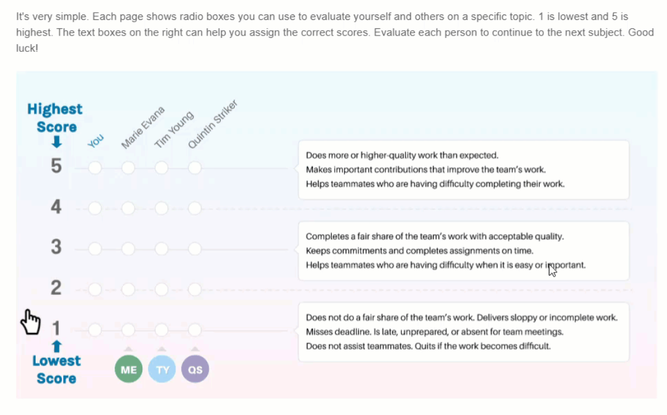667x415 pixels.
Task: Click the Highest Score down arrow
Action: (x=57, y=142)
